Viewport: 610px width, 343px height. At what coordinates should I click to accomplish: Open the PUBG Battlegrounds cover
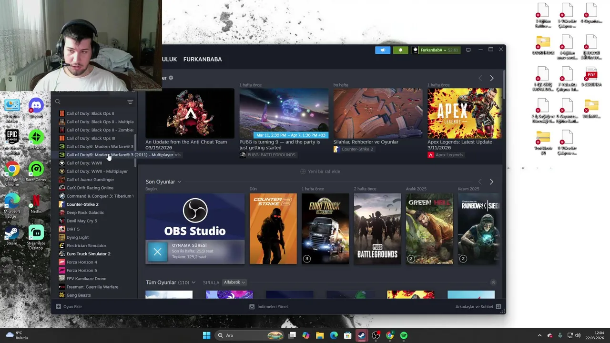tap(377, 229)
